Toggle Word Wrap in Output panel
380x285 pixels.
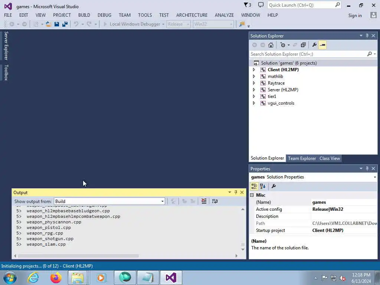[x=215, y=201]
